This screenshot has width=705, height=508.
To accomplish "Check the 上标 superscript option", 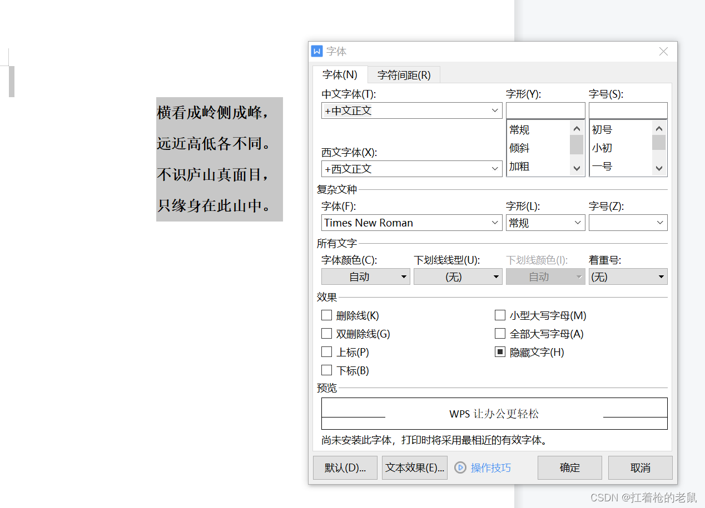I will point(326,351).
